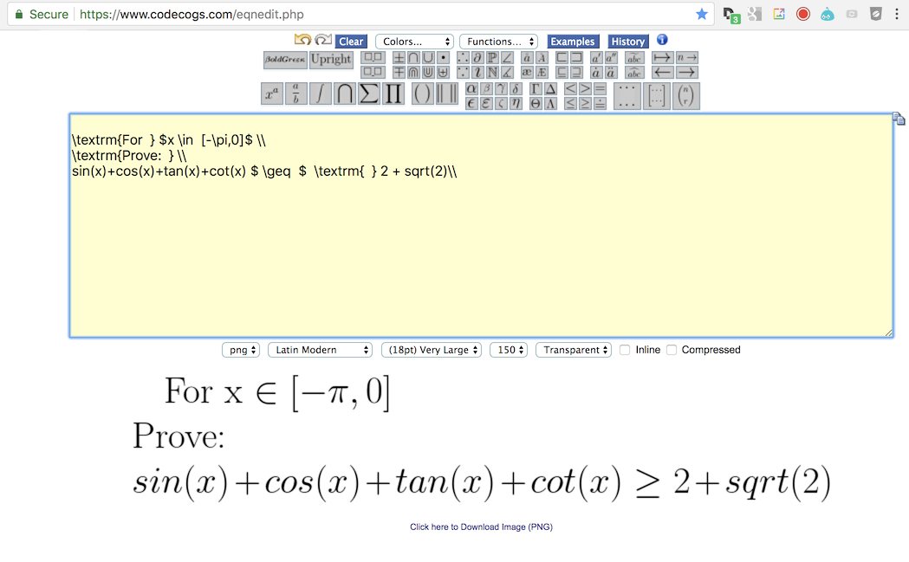Viewport: 909px width, 562px height.
Task: Click the textarea resize handle corner
Action: click(x=889, y=333)
